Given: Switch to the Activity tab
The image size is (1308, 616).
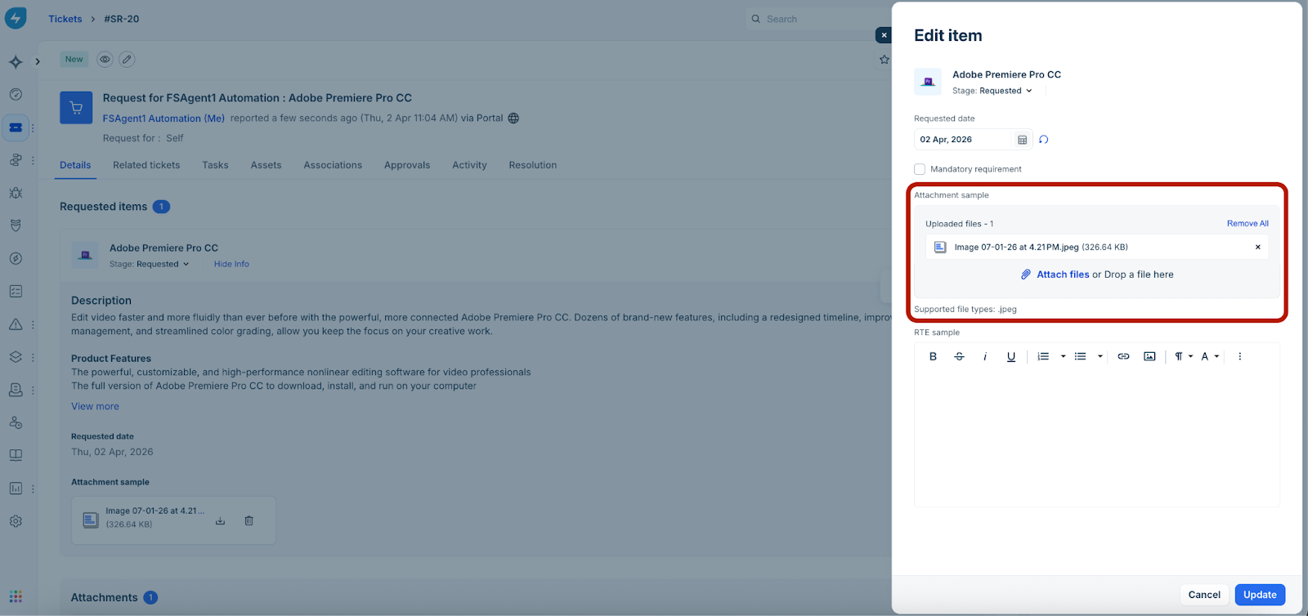Looking at the screenshot, I should pyautogui.click(x=469, y=165).
